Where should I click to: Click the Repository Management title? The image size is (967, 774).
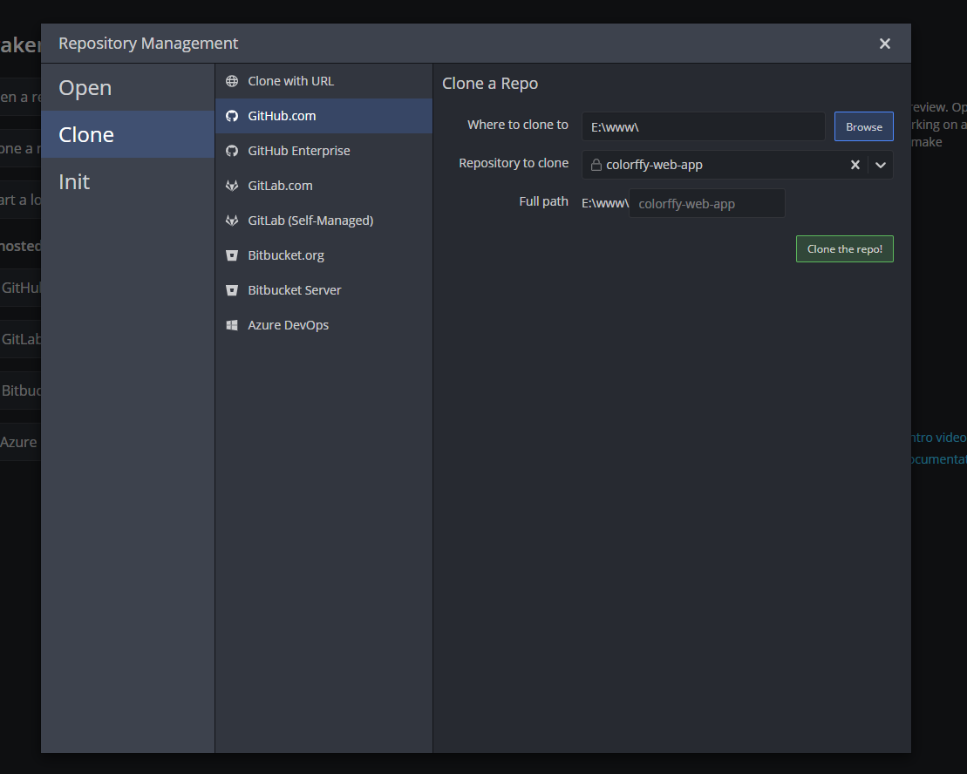[x=148, y=43]
